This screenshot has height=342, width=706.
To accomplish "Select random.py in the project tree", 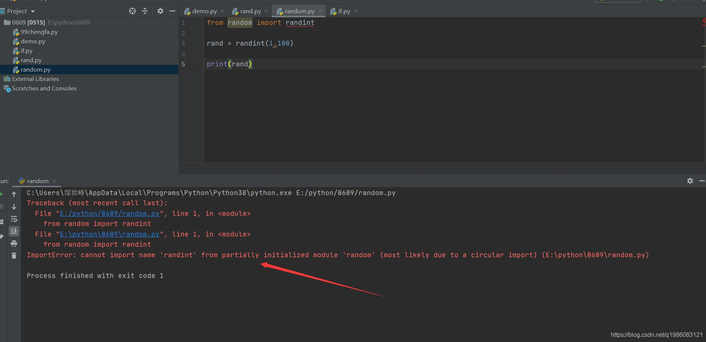I will 35,69.
